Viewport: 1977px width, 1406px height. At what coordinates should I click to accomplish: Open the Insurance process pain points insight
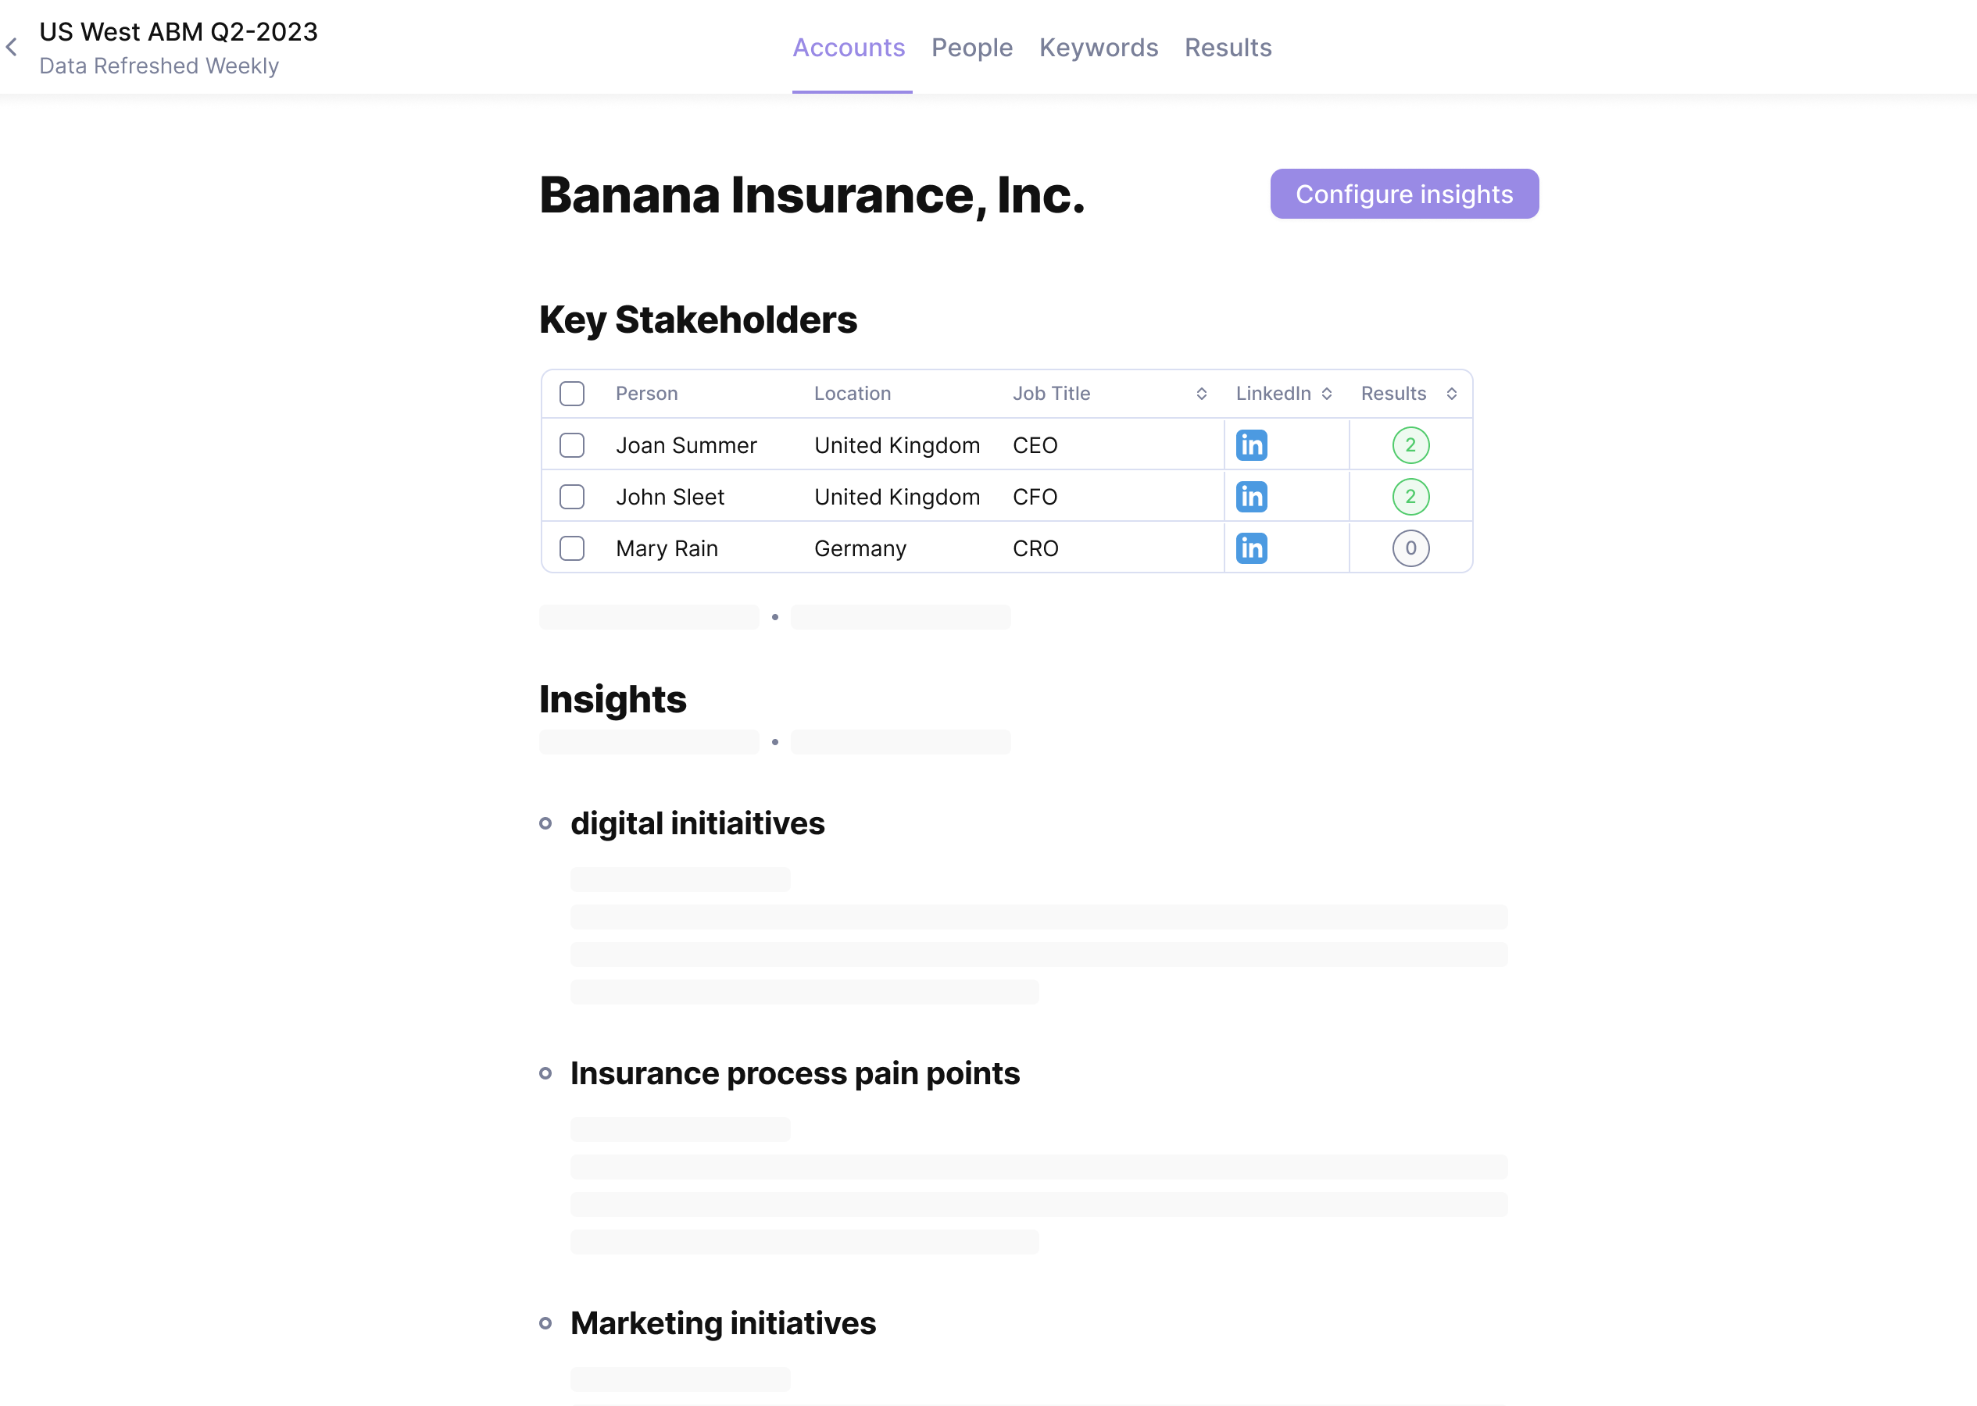coord(794,1073)
